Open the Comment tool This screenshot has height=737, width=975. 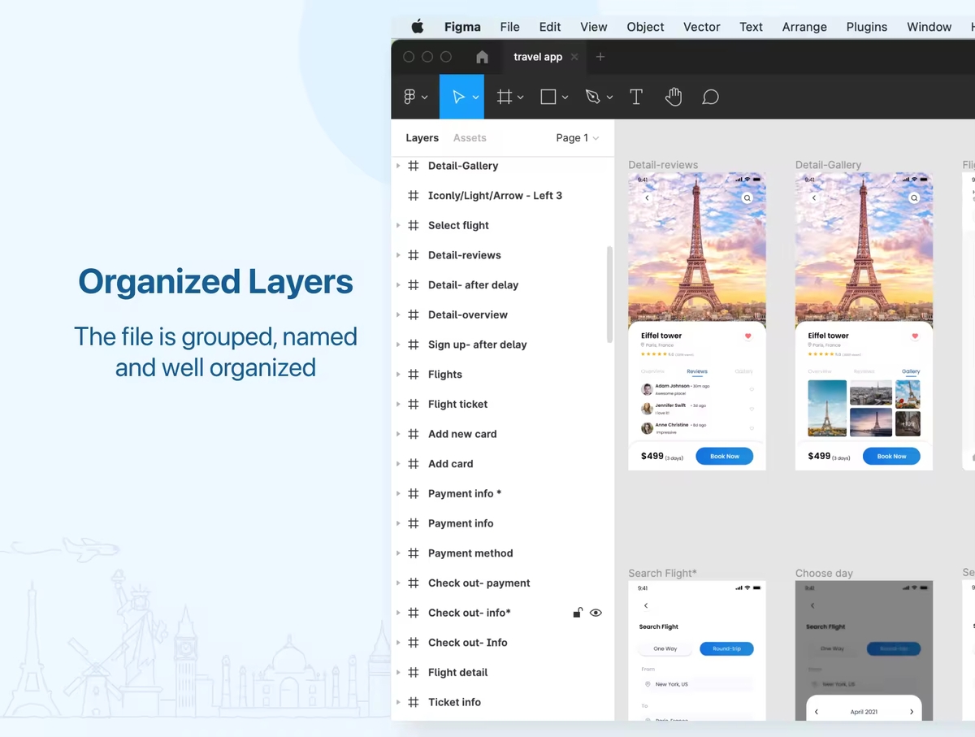pyautogui.click(x=710, y=98)
